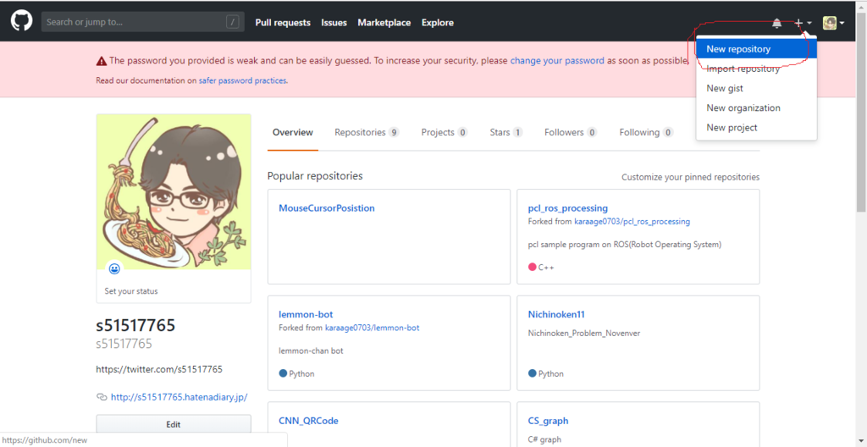867x447 pixels.
Task: Open the CS_graph repository
Action: tap(548, 421)
